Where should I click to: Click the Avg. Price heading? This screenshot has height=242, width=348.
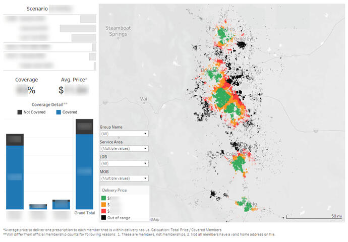click(x=73, y=80)
